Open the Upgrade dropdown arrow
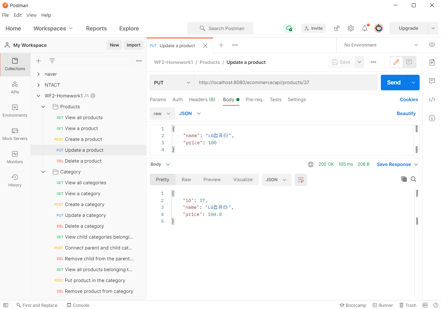Screen dimensions: 441x309 433,28
